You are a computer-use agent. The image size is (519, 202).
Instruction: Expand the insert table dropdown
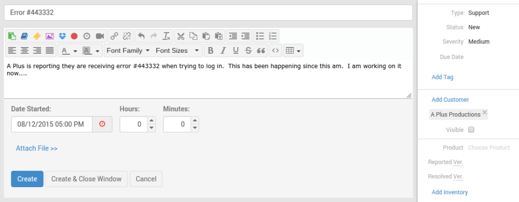coord(293,51)
